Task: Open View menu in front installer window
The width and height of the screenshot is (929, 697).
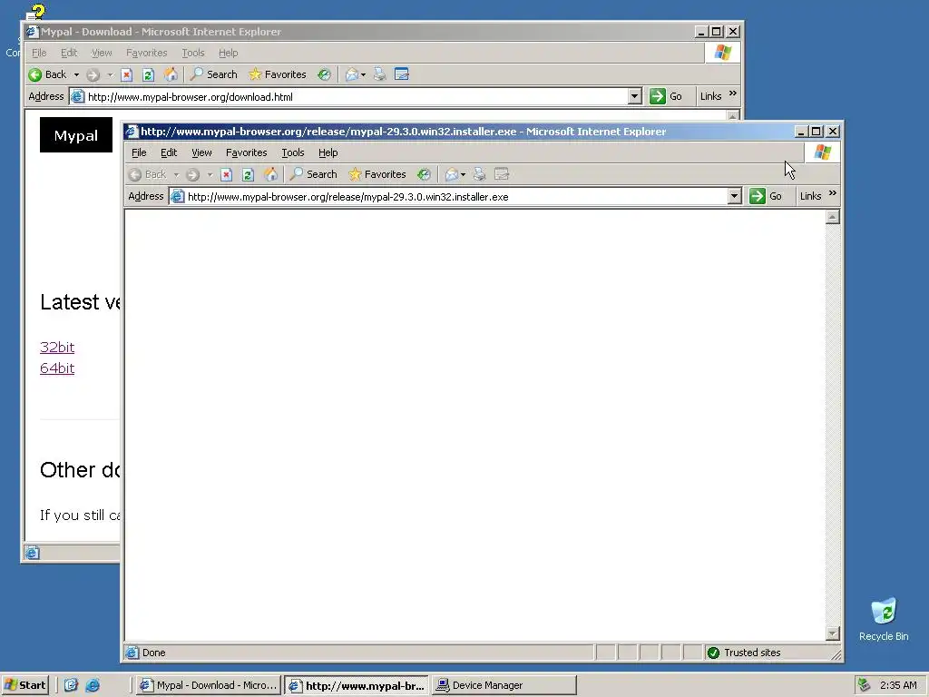Action: coord(201,152)
